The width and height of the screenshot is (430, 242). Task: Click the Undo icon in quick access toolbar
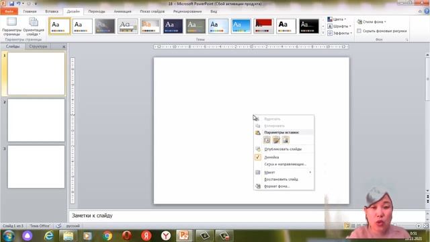[x=19, y=3]
